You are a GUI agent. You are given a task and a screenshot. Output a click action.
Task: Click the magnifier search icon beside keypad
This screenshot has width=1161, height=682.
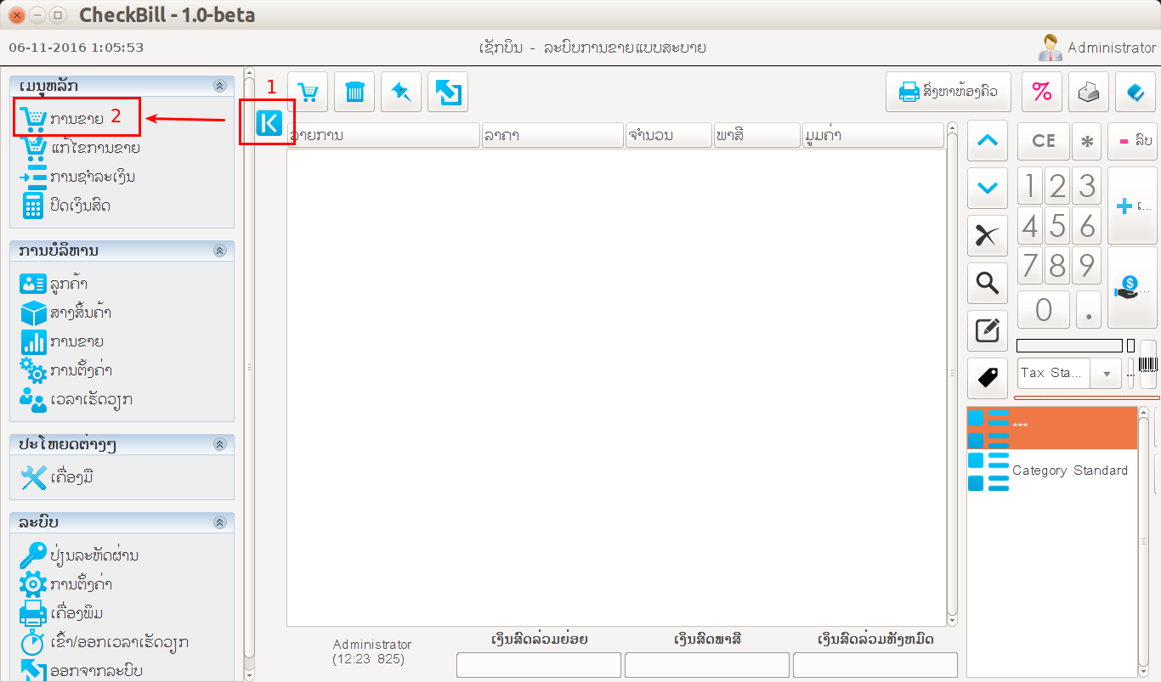point(987,283)
